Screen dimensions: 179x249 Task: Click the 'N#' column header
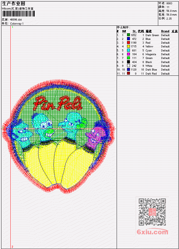(124, 31)
